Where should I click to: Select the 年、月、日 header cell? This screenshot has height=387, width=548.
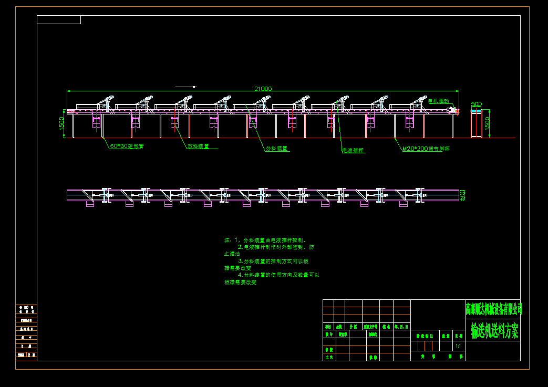[401, 327]
